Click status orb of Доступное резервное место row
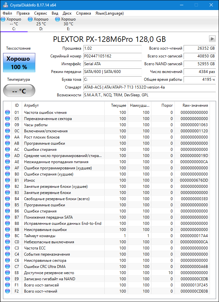 pos(7,273)
